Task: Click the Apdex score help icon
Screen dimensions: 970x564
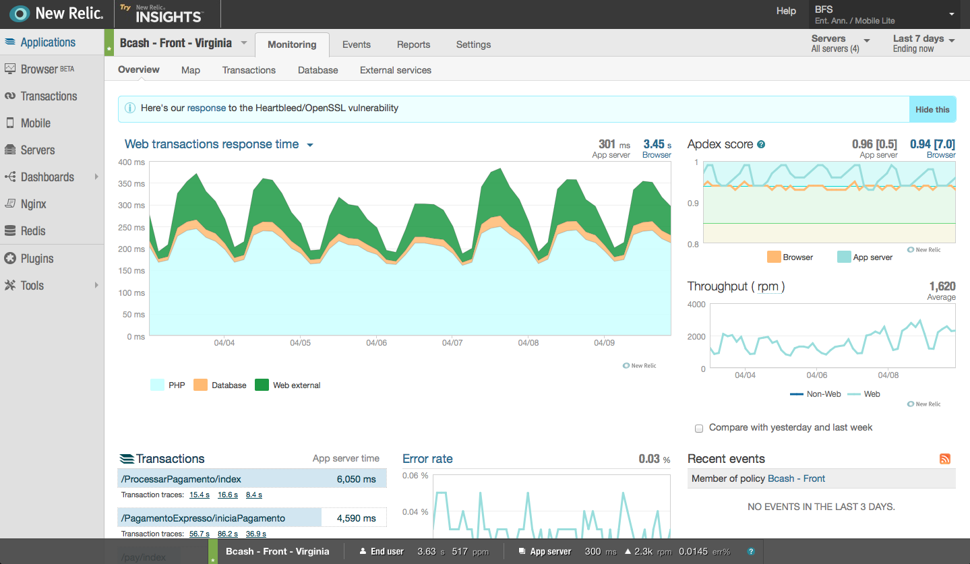Action: (x=761, y=144)
